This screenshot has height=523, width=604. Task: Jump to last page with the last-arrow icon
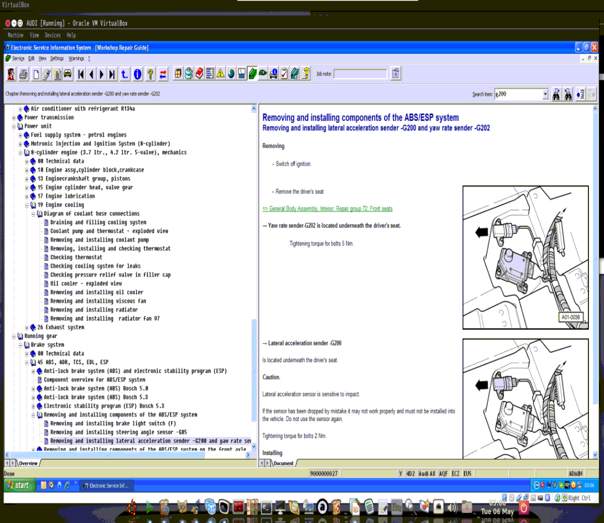tap(112, 74)
